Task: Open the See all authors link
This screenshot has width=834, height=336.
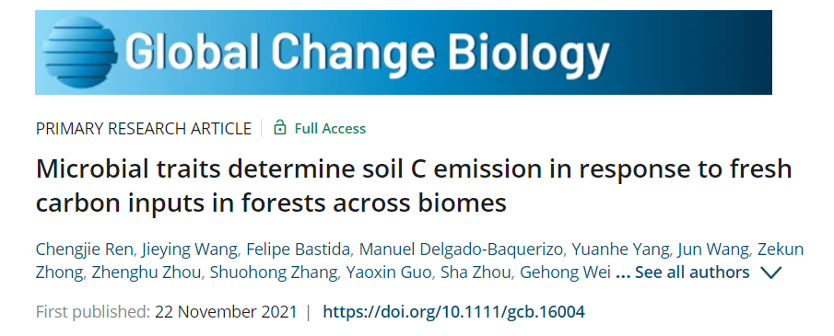Action: pyautogui.click(x=692, y=272)
